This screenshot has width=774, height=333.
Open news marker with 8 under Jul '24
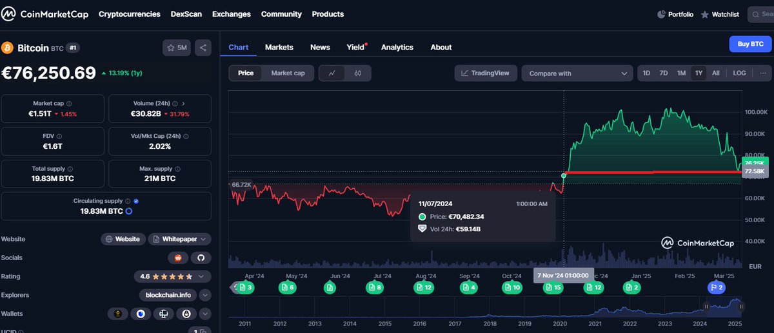click(375, 287)
